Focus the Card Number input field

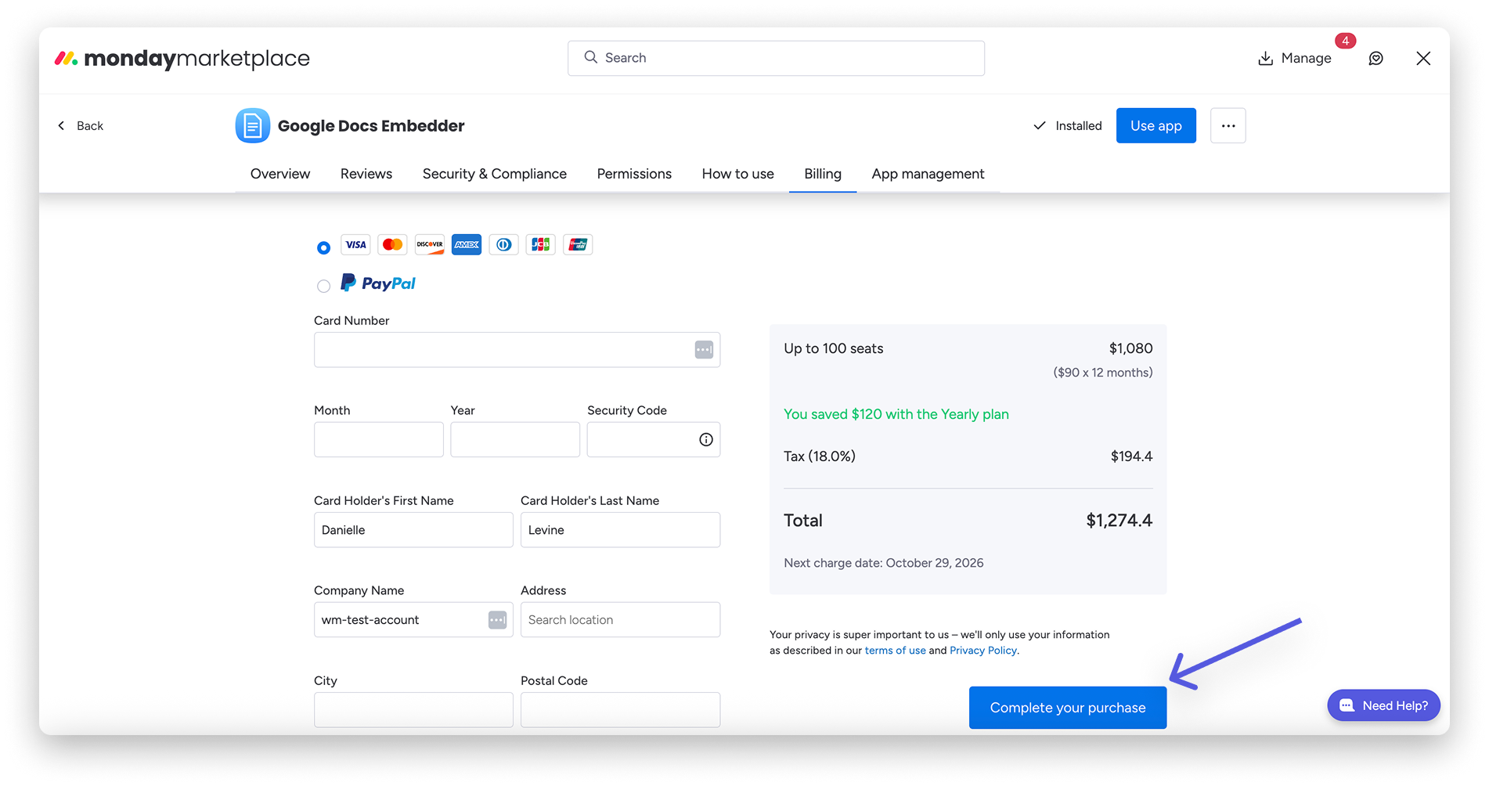517,350
